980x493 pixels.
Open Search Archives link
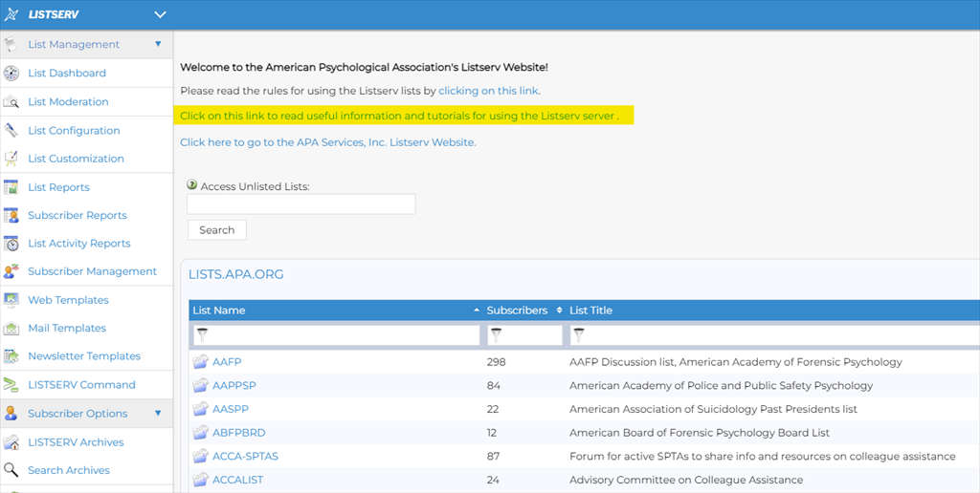[69, 470]
